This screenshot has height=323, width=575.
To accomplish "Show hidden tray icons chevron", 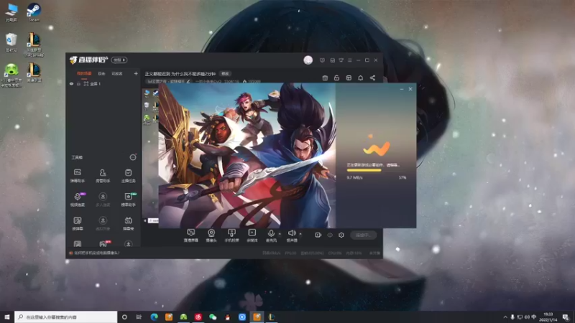I will 505,317.
